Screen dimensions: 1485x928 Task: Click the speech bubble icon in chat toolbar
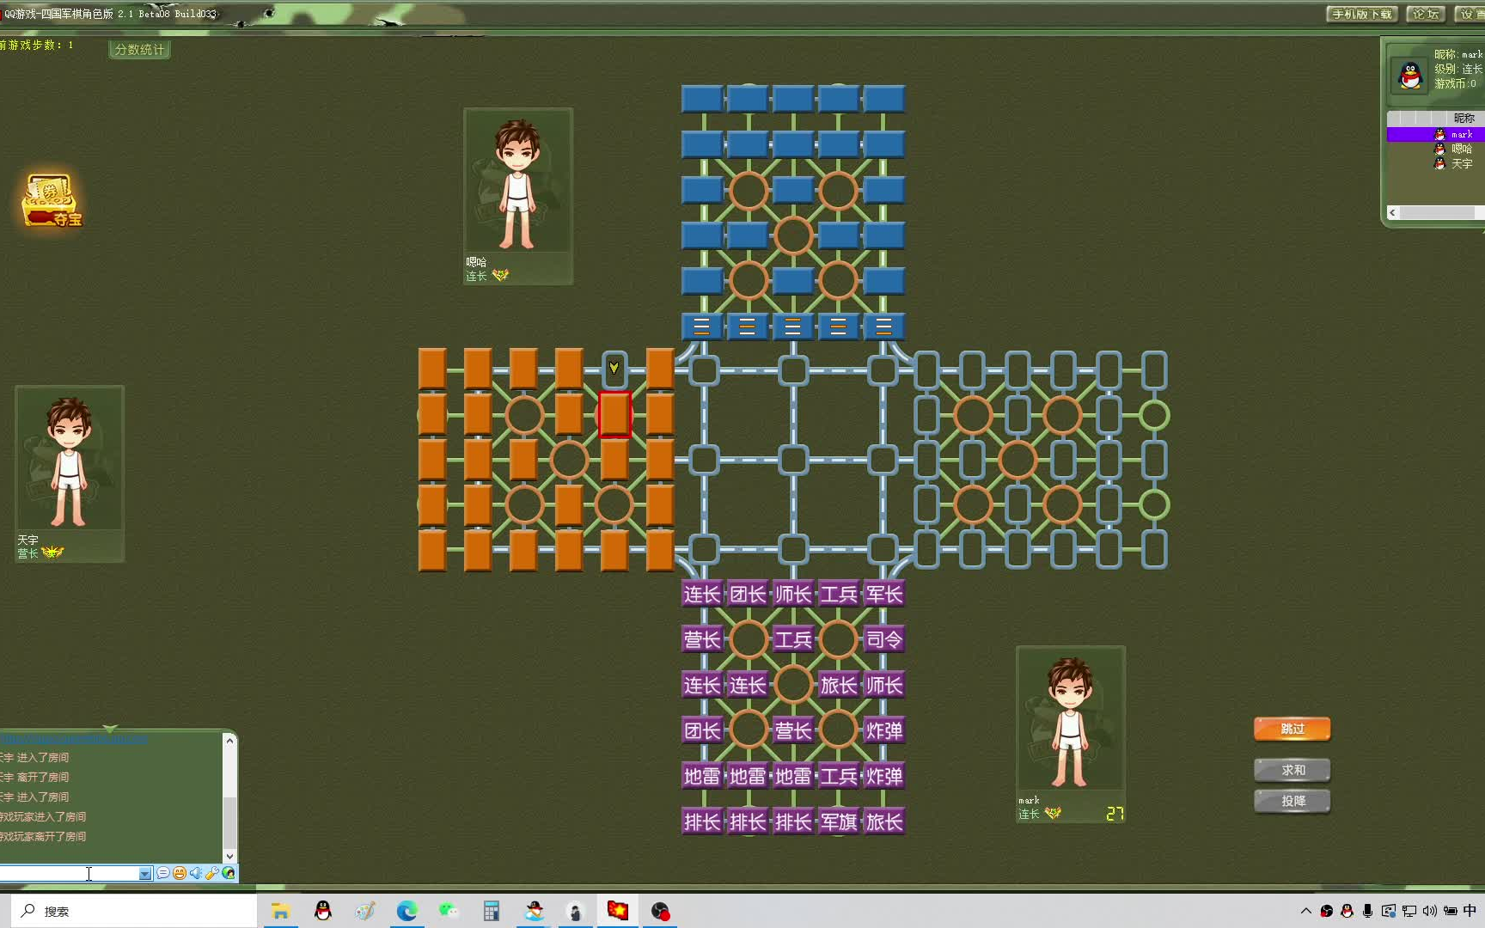tap(162, 873)
